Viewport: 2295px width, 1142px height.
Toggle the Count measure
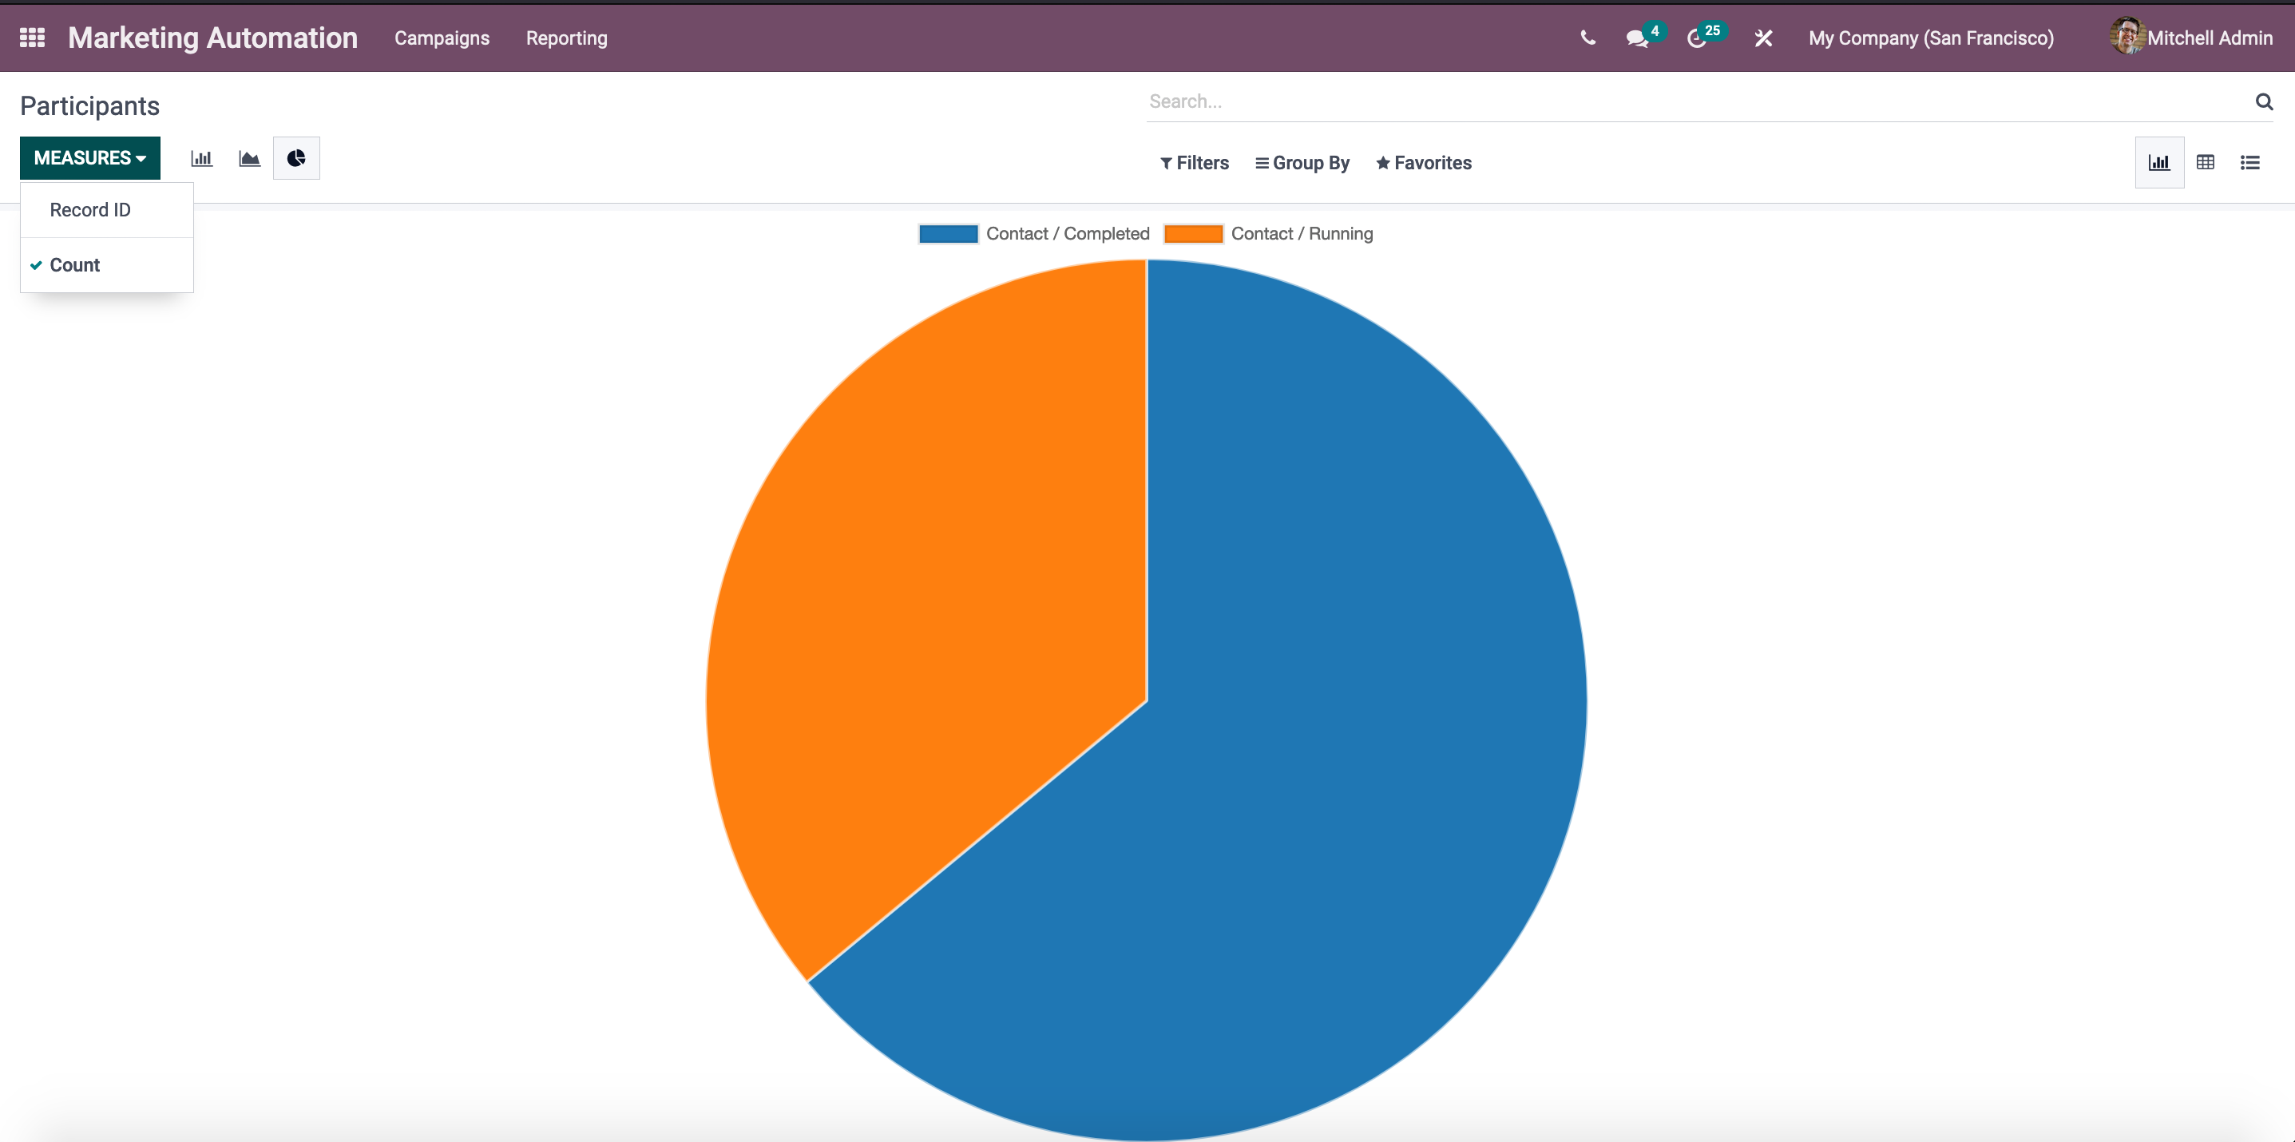[x=75, y=265]
